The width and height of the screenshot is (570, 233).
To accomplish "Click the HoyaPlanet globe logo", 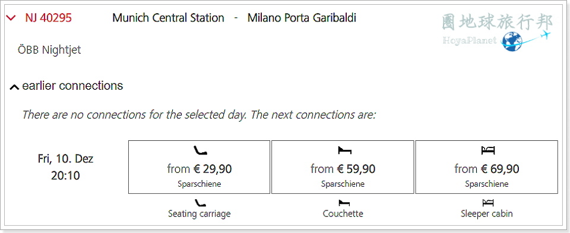I will click(x=511, y=41).
